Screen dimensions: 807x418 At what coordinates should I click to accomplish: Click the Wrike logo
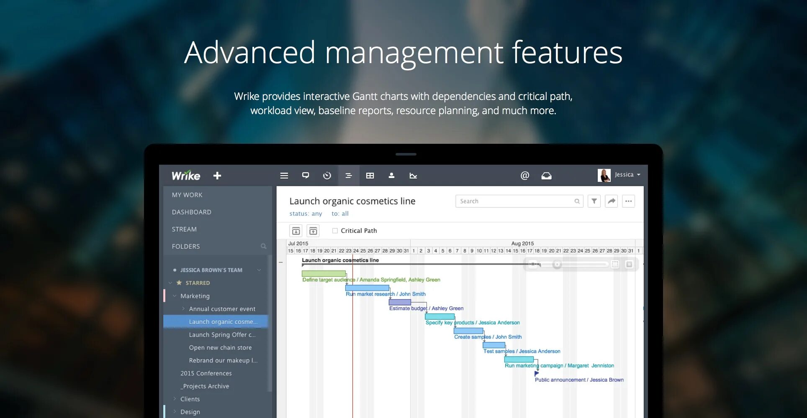pos(186,176)
